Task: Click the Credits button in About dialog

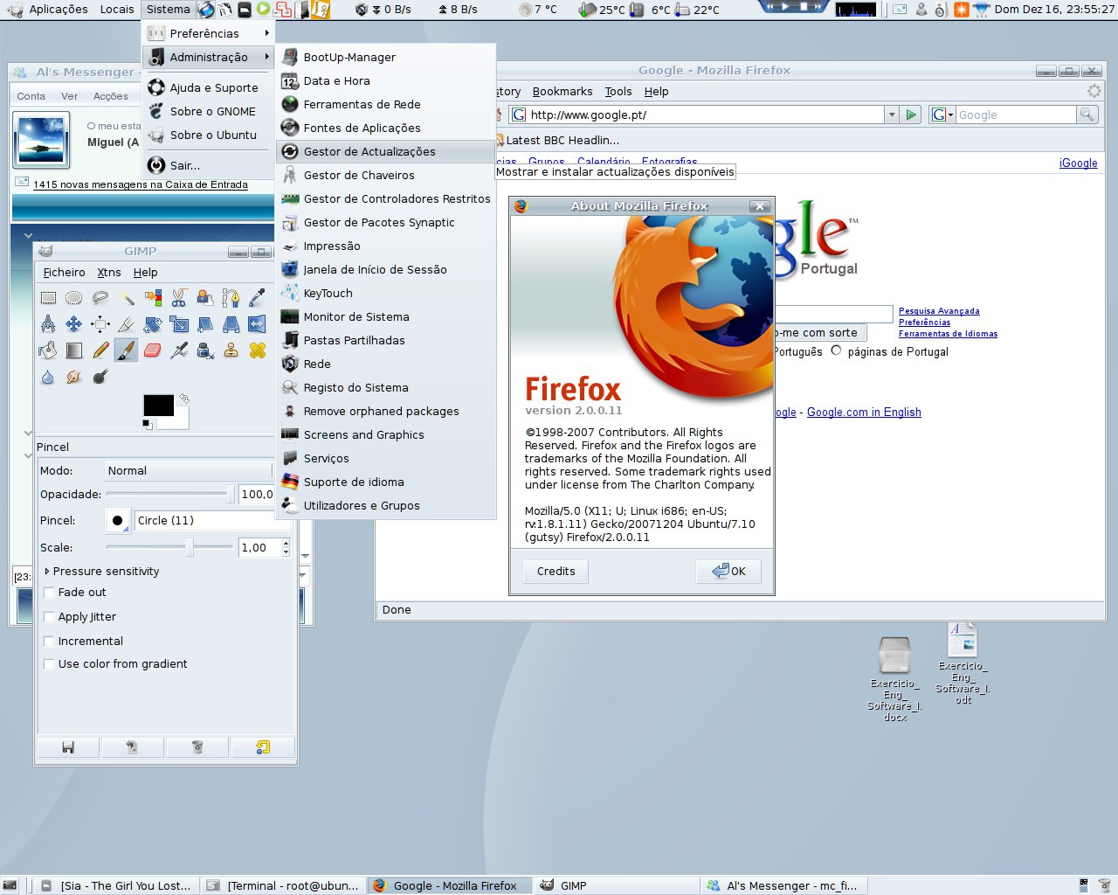Action: [x=556, y=571]
